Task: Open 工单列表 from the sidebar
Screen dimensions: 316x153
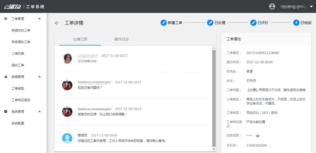Action: point(18,53)
